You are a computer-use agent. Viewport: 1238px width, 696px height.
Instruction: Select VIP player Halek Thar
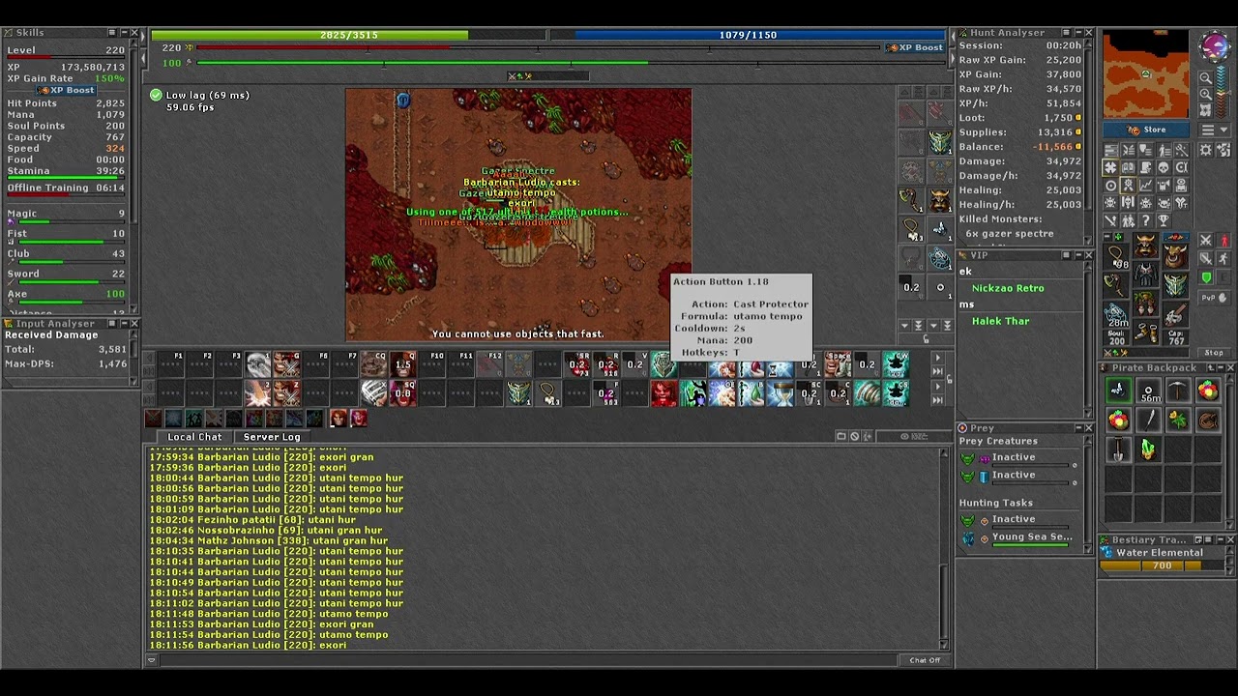[1000, 321]
